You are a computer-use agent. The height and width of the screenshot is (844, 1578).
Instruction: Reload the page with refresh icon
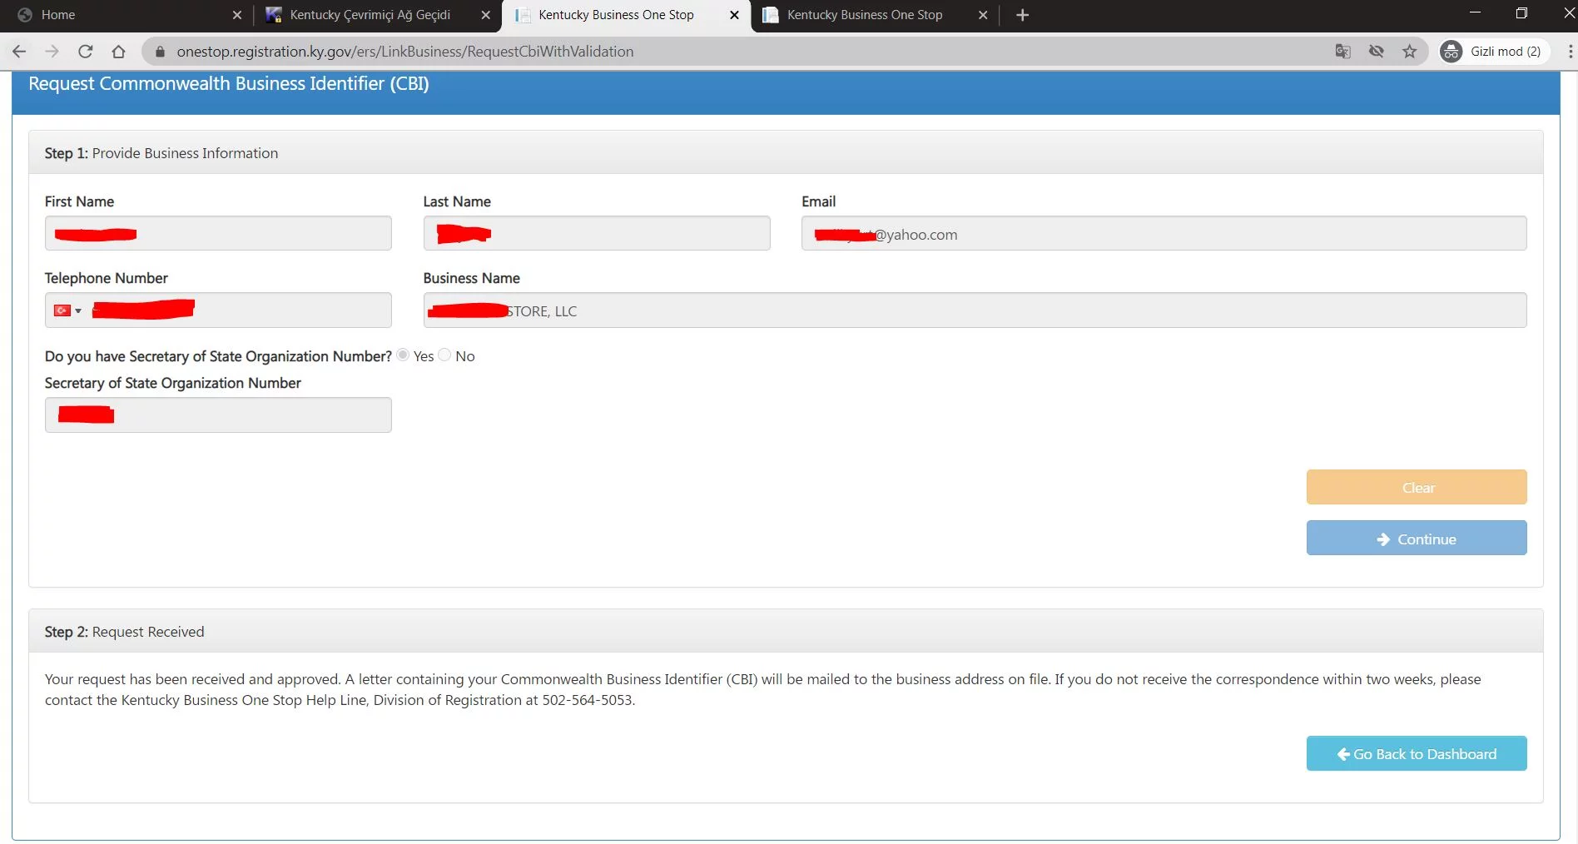[85, 52]
